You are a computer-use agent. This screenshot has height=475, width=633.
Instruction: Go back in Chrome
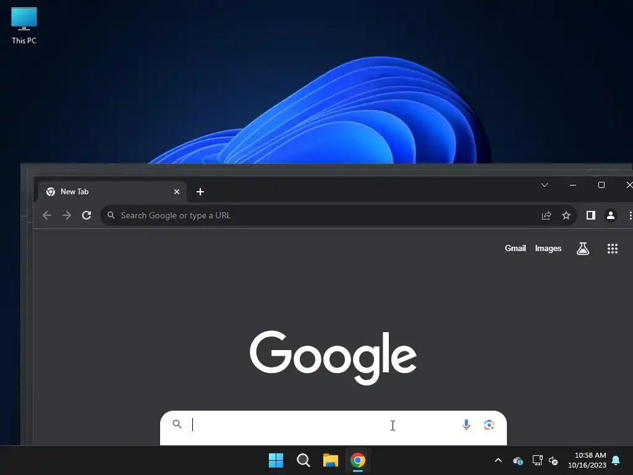point(47,215)
